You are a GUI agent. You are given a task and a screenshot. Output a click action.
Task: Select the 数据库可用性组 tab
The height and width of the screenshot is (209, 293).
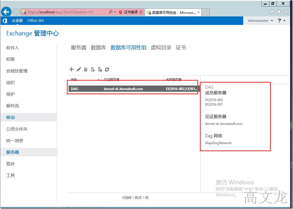click(128, 48)
